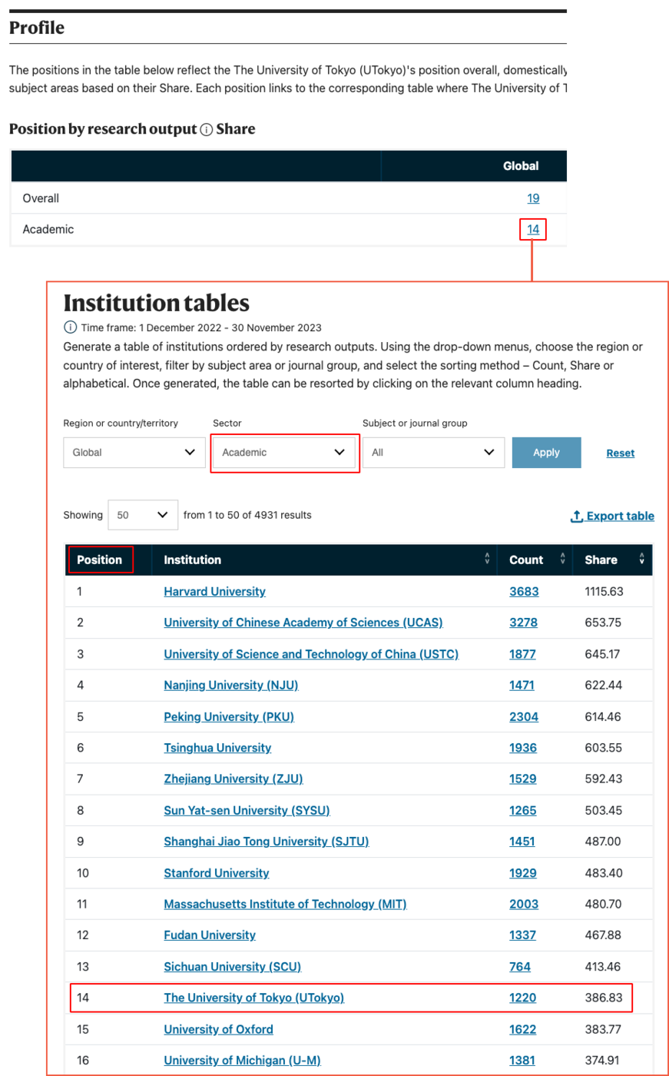The image size is (669, 1076).
Task: Sort by Count column arrows
Action: pos(563,560)
